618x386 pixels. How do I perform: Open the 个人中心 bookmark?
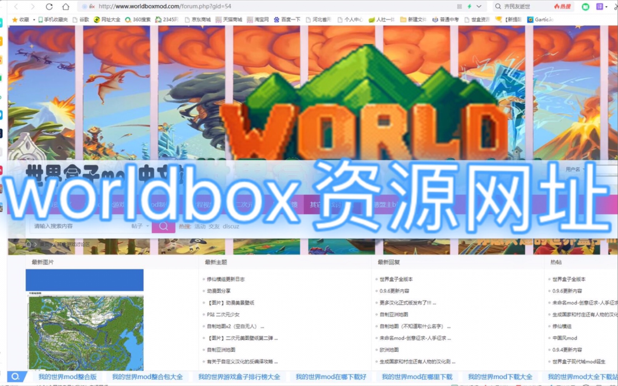click(x=350, y=20)
